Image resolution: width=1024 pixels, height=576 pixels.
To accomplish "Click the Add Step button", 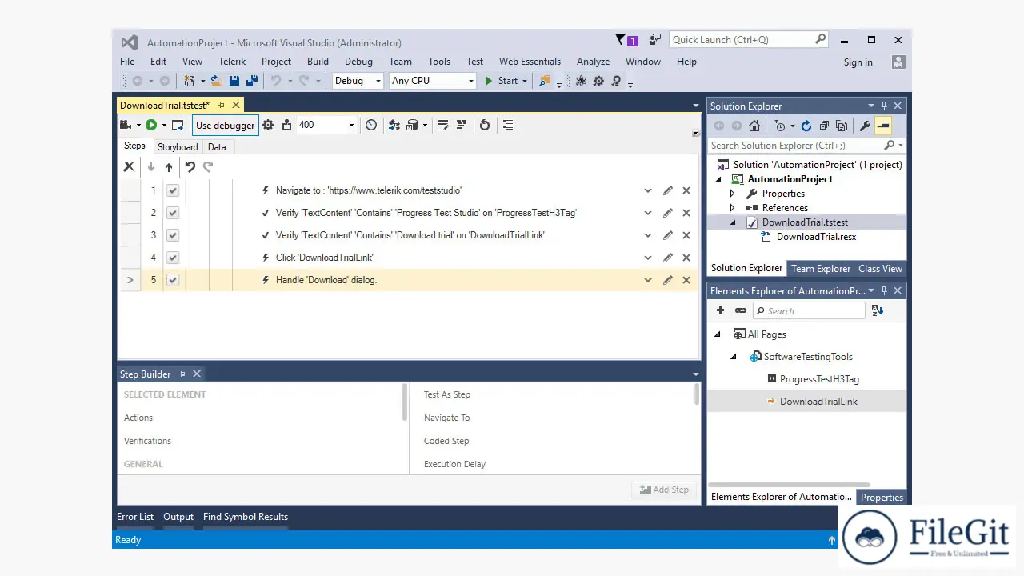I will click(x=664, y=490).
